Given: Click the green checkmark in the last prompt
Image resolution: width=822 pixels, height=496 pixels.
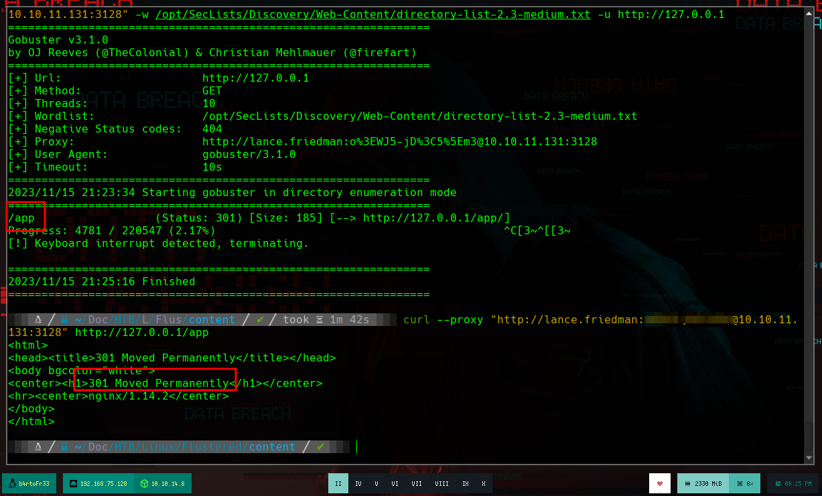Looking at the screenshot, I should 320,446.
